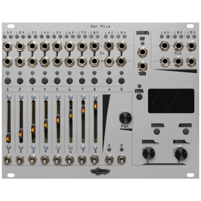The width and height of the screenshot is (201, 201).
Task: Click the MIDI A label
Action: tap(143, 33)
